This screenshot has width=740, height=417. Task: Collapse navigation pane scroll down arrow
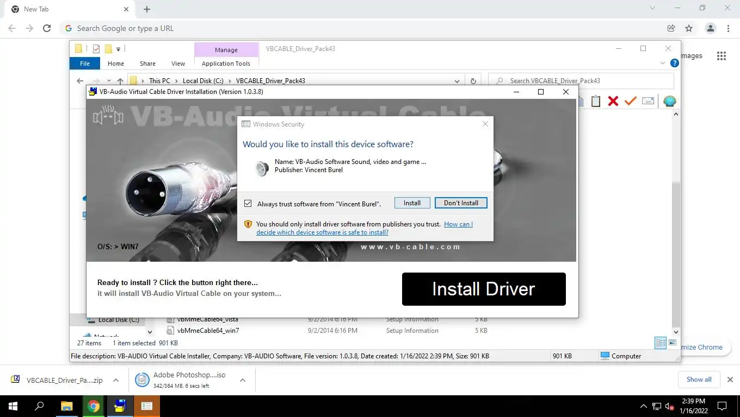[150, 332]
